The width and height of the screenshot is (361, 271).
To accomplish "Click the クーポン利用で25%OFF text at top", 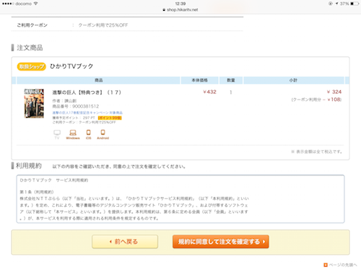I will pyautogui.click(x=103, y=25).
